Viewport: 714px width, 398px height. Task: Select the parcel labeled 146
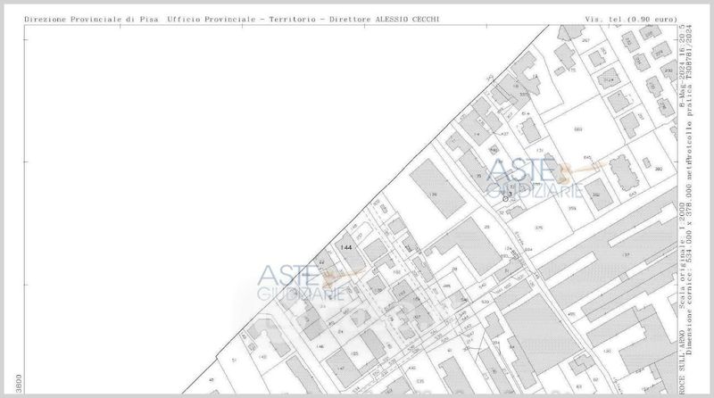click(319, 344)
